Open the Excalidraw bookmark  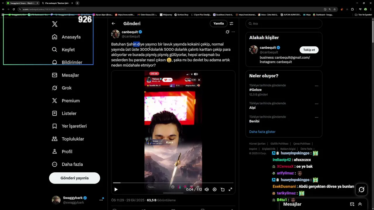click(224, 15)
